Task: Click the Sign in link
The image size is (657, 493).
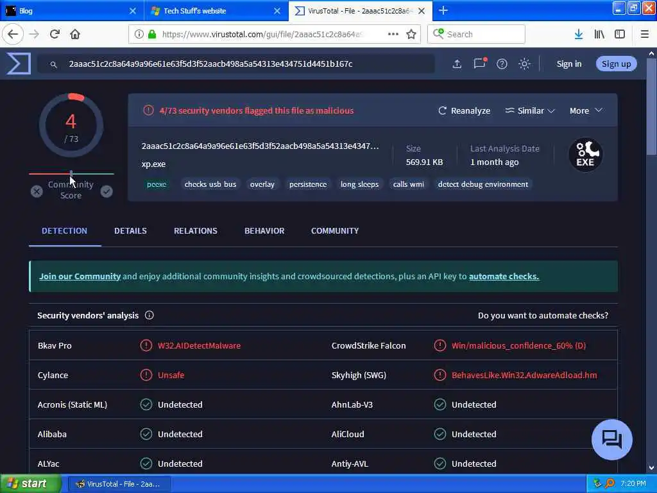Action: pyautogui.click(x=568, y=64)
